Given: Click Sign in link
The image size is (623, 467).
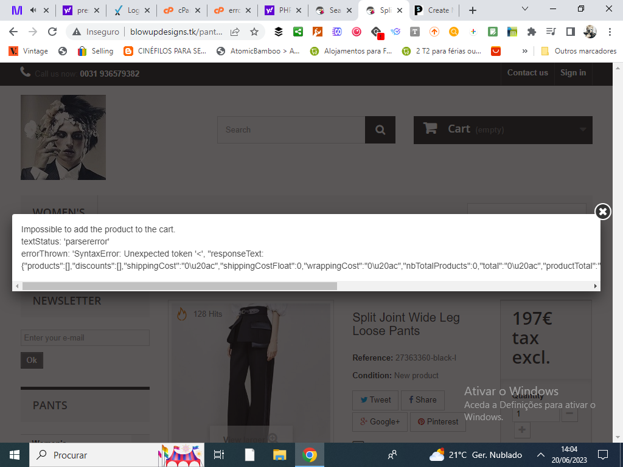Looking at the screenshot, I should pos(573,73).
